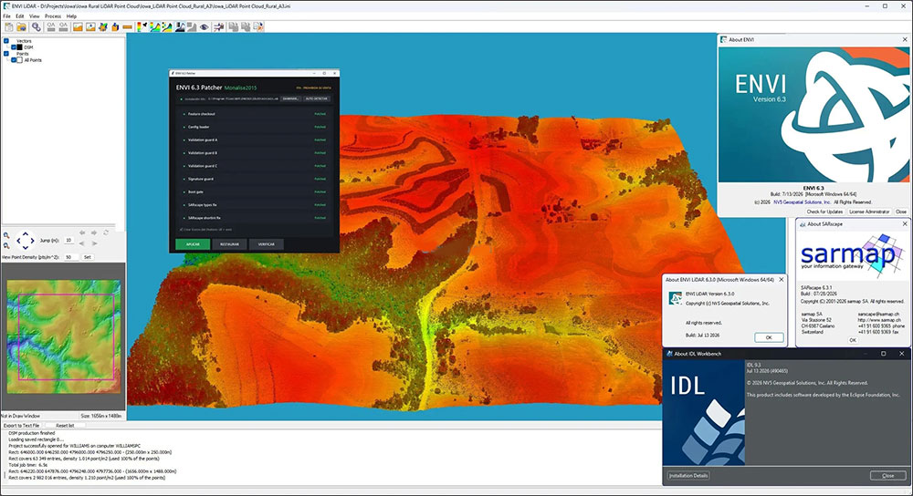Click 'Size: 1056m x 1480m' status text
Viewport: 913px width, 496px height.
pos(100,417)
